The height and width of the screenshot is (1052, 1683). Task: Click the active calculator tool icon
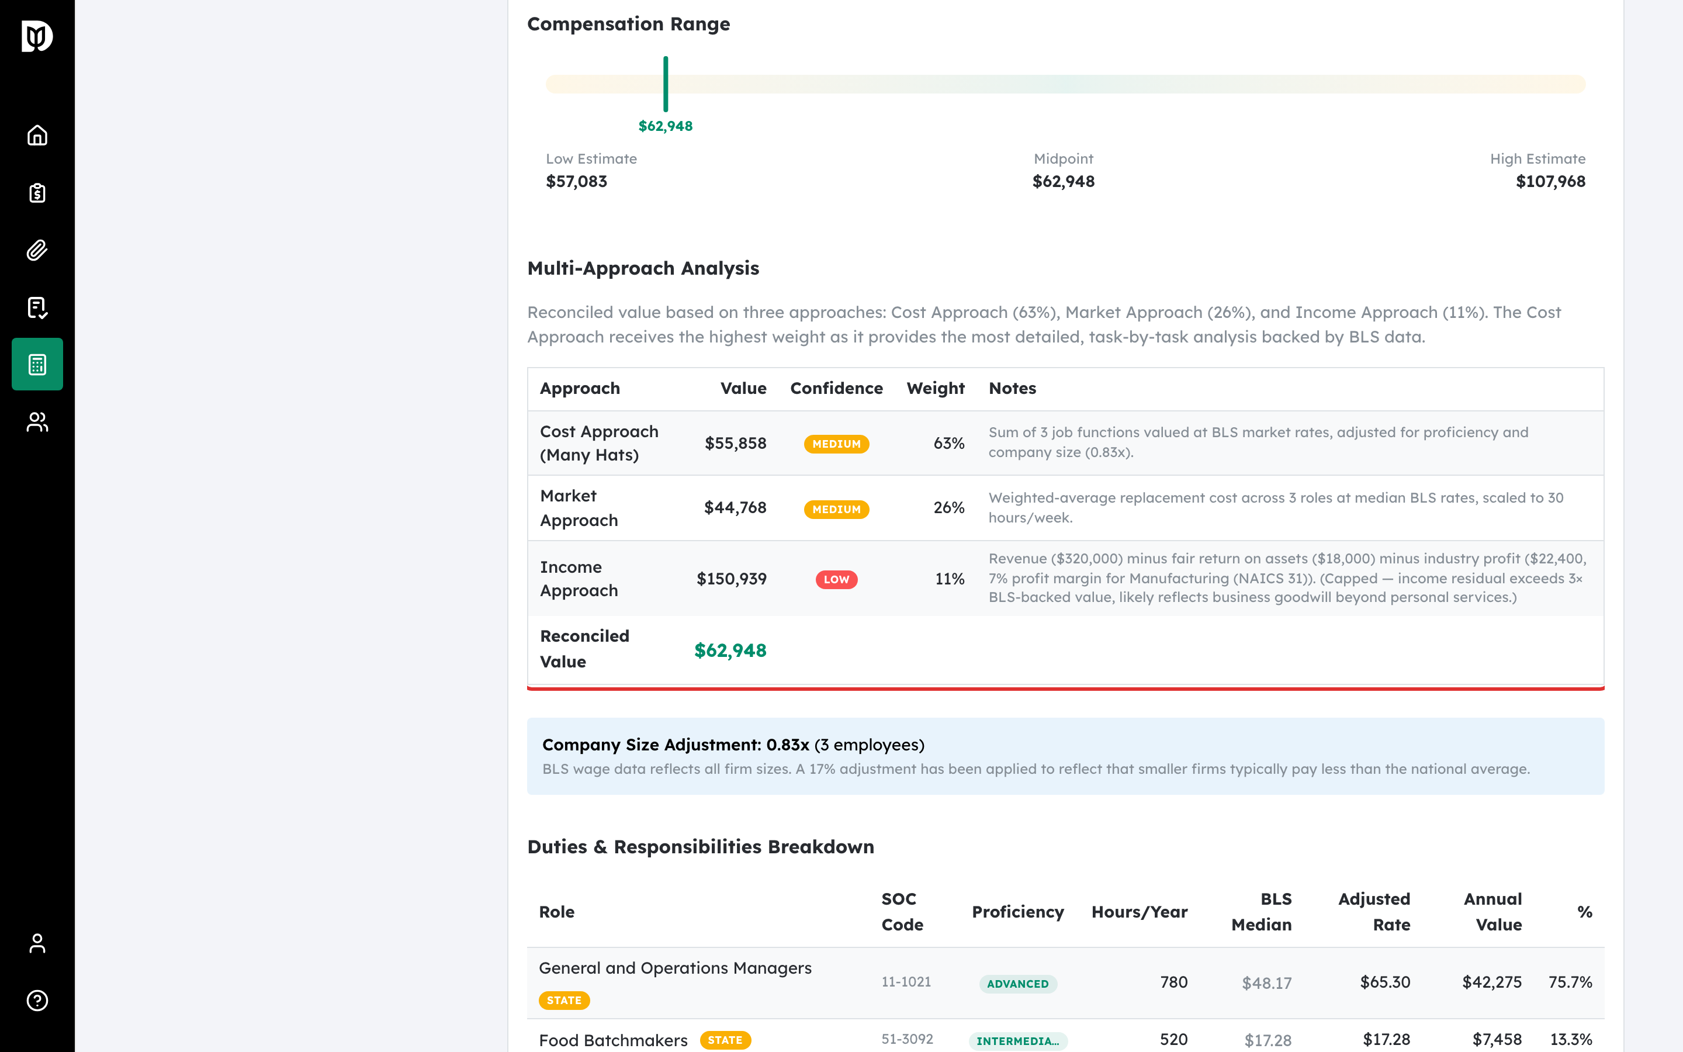pyautogui.click(x=36, y=363)
